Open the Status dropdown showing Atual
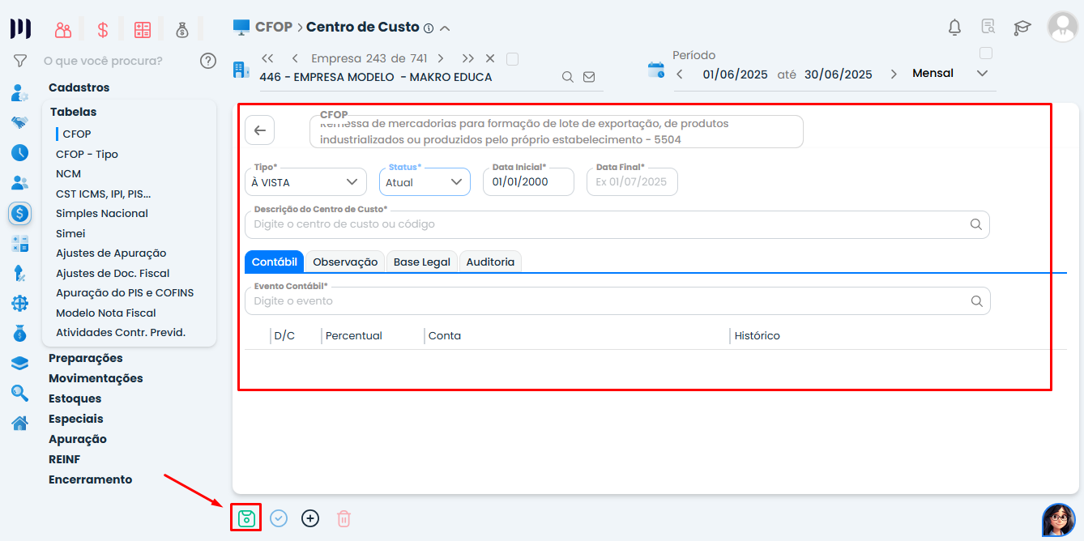1084x541 pixels. click(x=425, y=181)
